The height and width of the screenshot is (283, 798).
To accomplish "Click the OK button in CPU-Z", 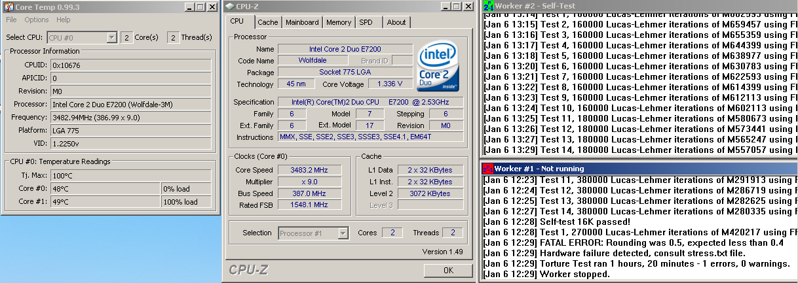I will [447, 270].
